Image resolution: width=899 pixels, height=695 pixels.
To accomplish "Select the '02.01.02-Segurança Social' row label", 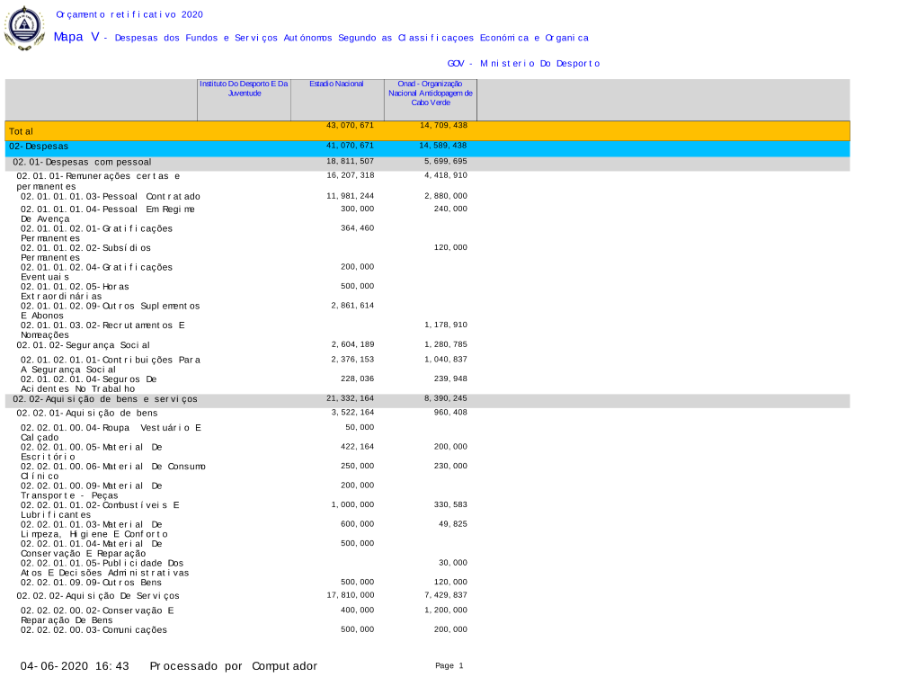I will [x=83, y=344].
